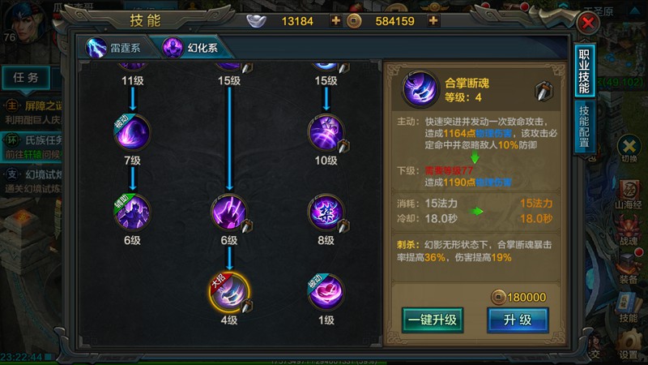Open the 装备 equipment icon

(629, 269)
